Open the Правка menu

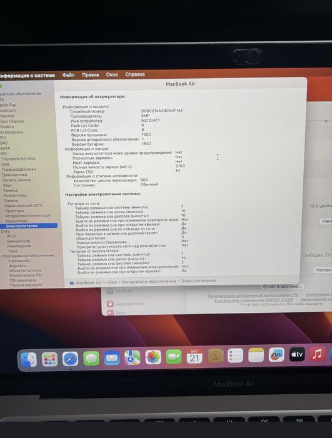[90, 75]
